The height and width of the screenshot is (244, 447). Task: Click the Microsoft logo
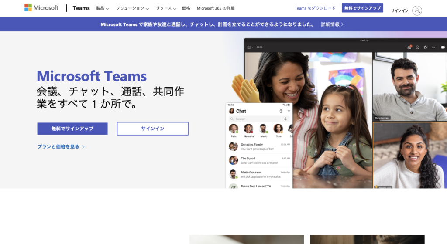(41, 8)
